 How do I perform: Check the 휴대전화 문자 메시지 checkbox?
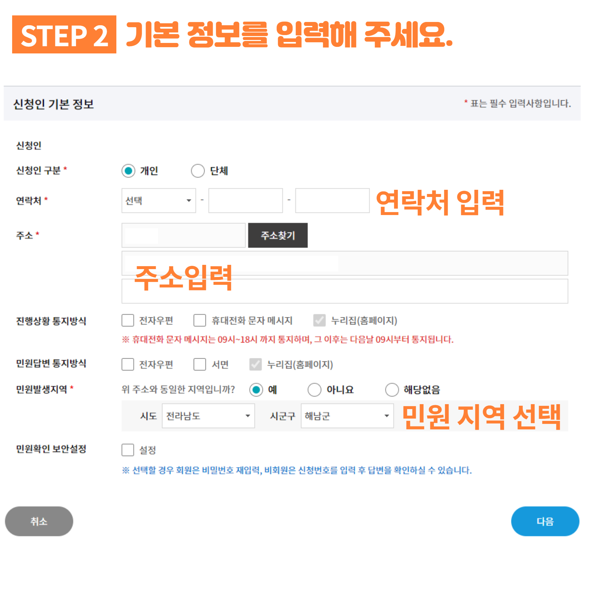pos(200,320)
